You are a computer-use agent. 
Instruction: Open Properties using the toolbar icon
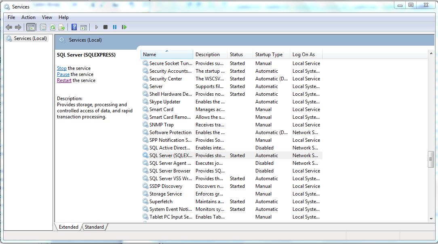[43, 27]
